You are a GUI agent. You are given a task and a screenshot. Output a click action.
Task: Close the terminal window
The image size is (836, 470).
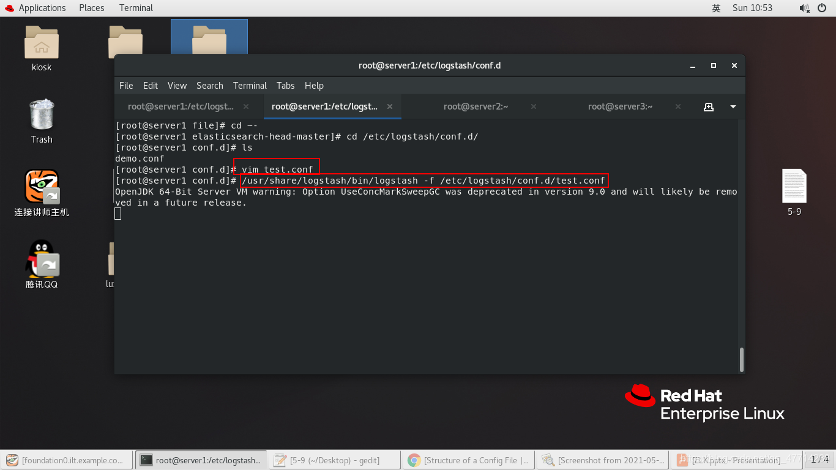(x=734, y=65)
